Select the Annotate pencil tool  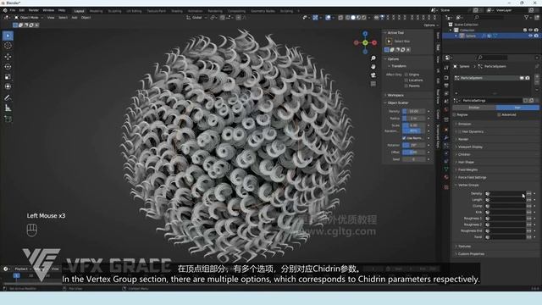click(x=8, y=97)
